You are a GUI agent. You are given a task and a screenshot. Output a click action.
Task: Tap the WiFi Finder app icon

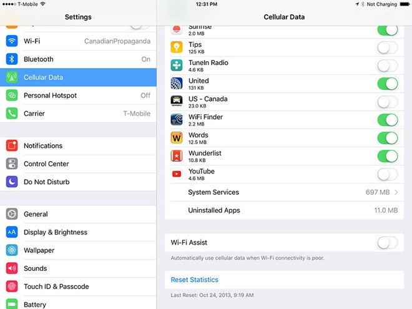177,120
